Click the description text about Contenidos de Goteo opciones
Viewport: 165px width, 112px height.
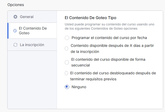click(x=109, y=26)
